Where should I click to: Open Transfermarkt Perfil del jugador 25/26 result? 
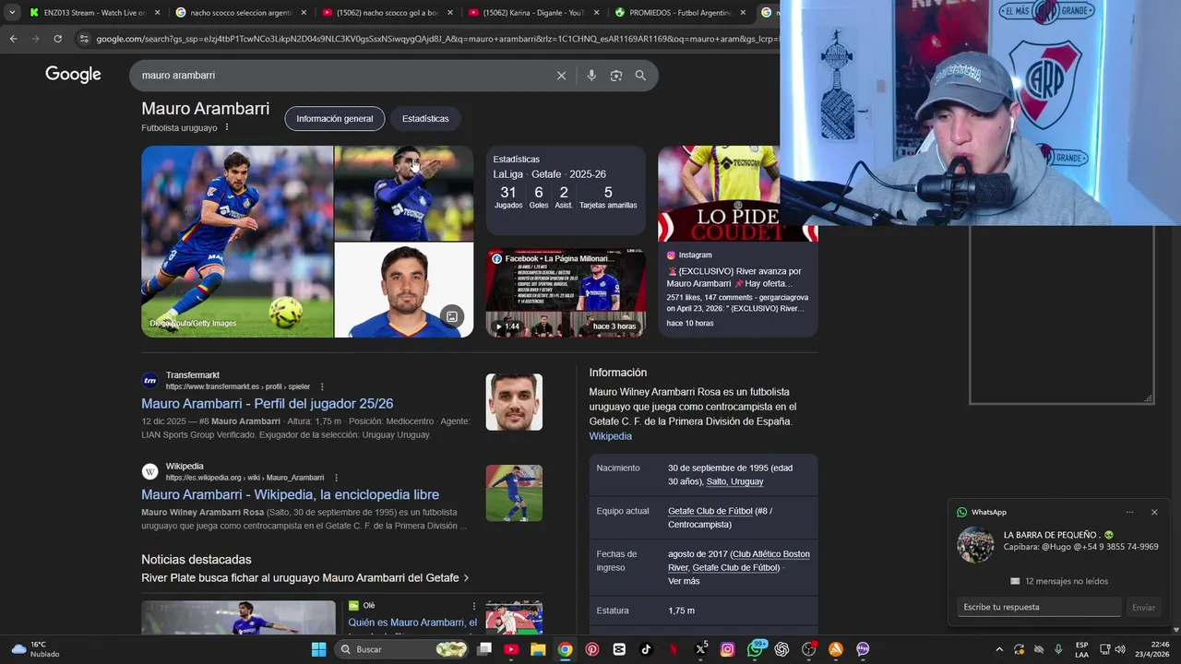pos(268,403)
